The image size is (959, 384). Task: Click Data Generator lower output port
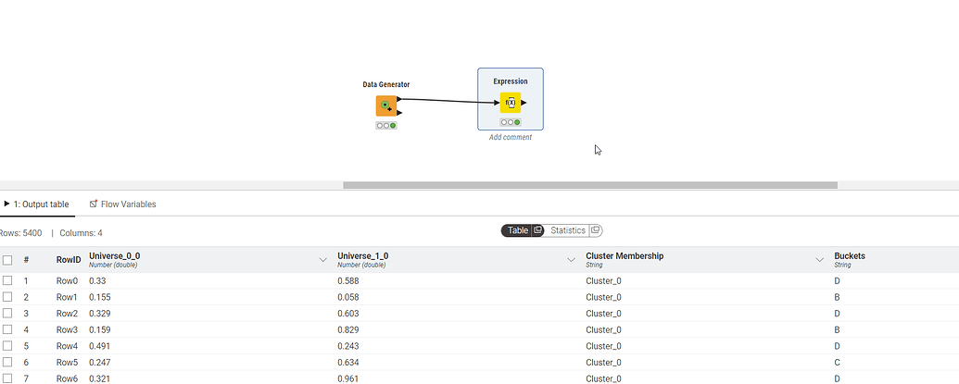(x=399, y=112)
